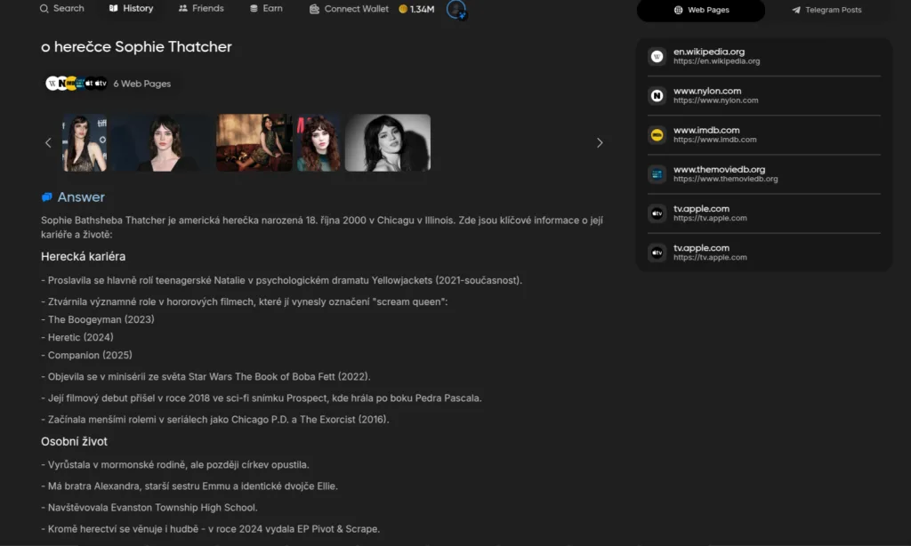Open fourth thumbnail with curly red hair
This screenshot has width=911, height=546.
318,142
